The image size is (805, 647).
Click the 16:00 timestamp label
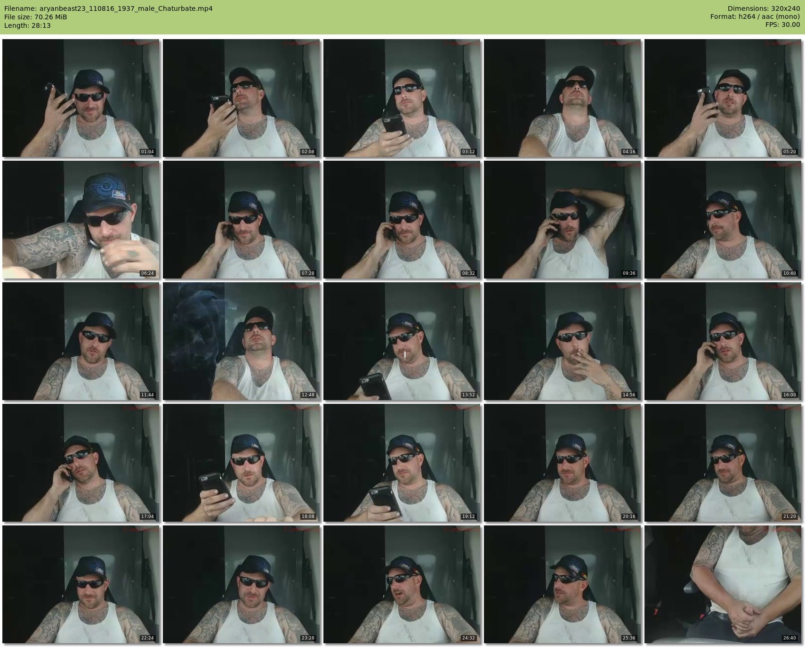(789, 395)
